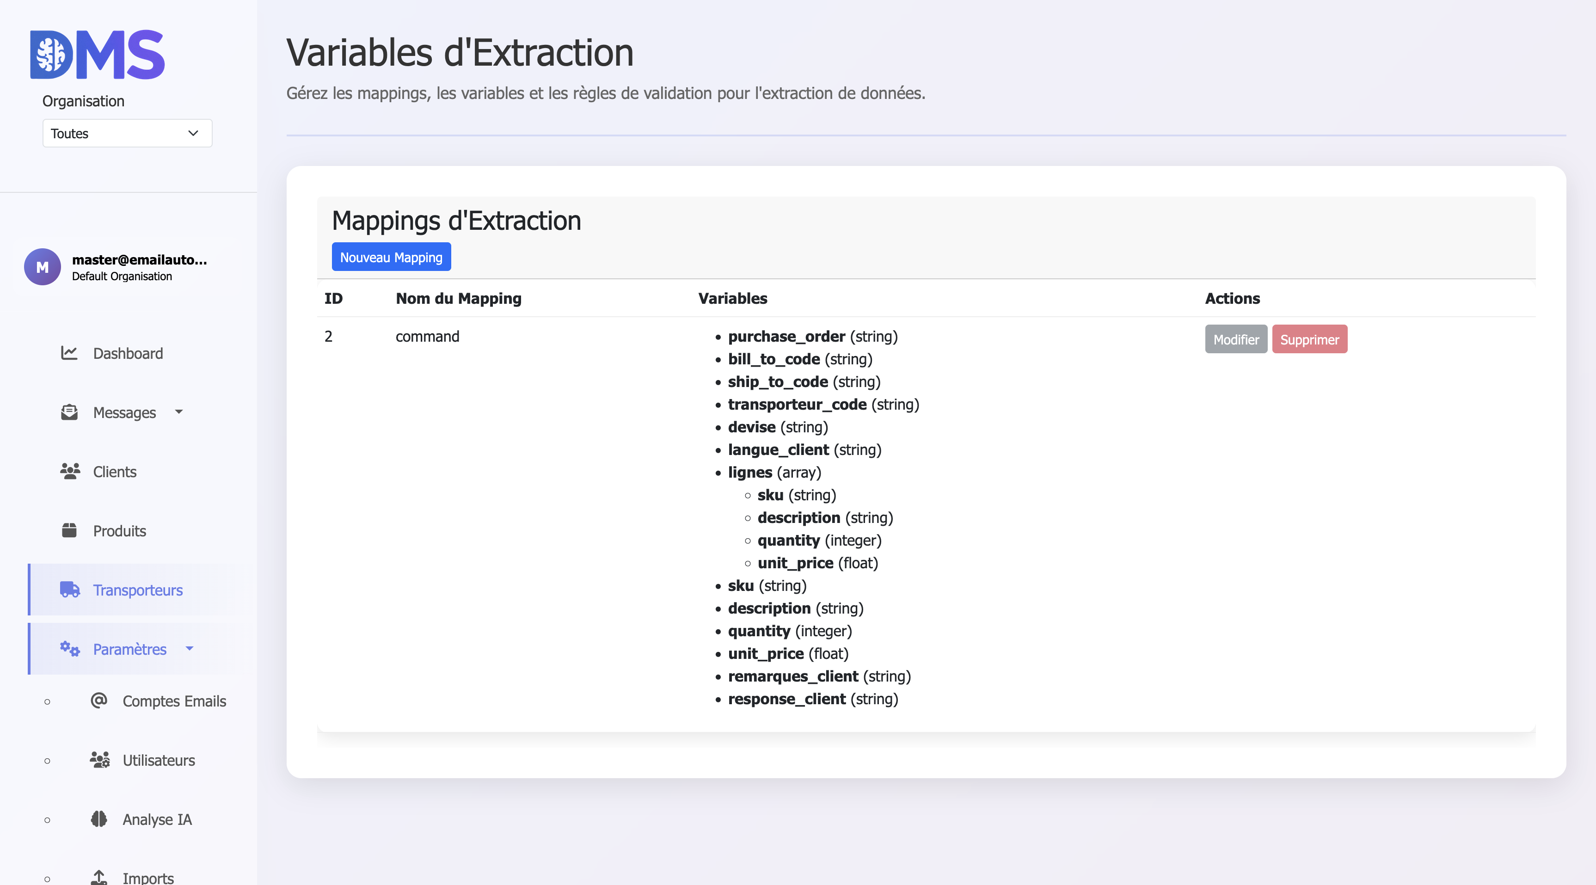
Task: Collapse the Paramètres submenu arrow
Action: pos(190,649)
